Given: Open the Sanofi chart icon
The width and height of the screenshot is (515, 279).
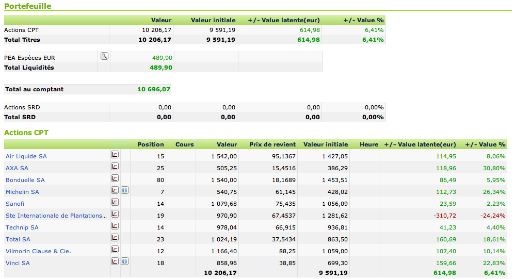Looking at the screenshot, I should click(115, 202).
